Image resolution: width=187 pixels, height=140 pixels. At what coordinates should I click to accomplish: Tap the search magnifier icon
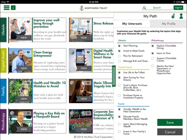(144, 8)
